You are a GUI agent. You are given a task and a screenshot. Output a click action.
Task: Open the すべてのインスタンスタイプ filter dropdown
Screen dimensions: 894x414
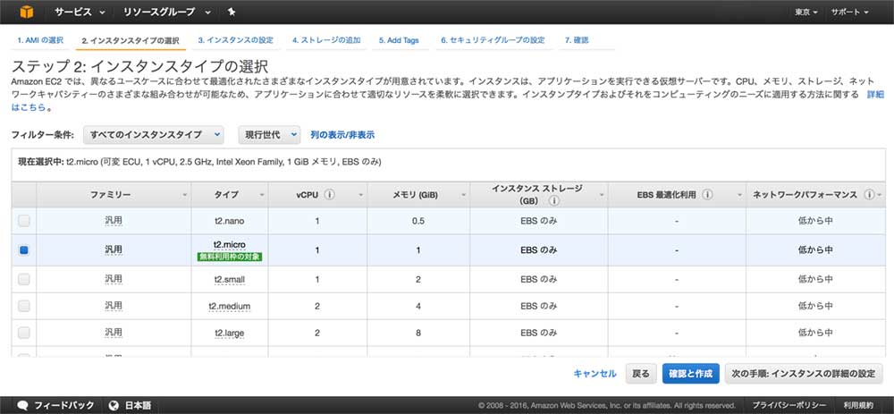click(153, 134)
